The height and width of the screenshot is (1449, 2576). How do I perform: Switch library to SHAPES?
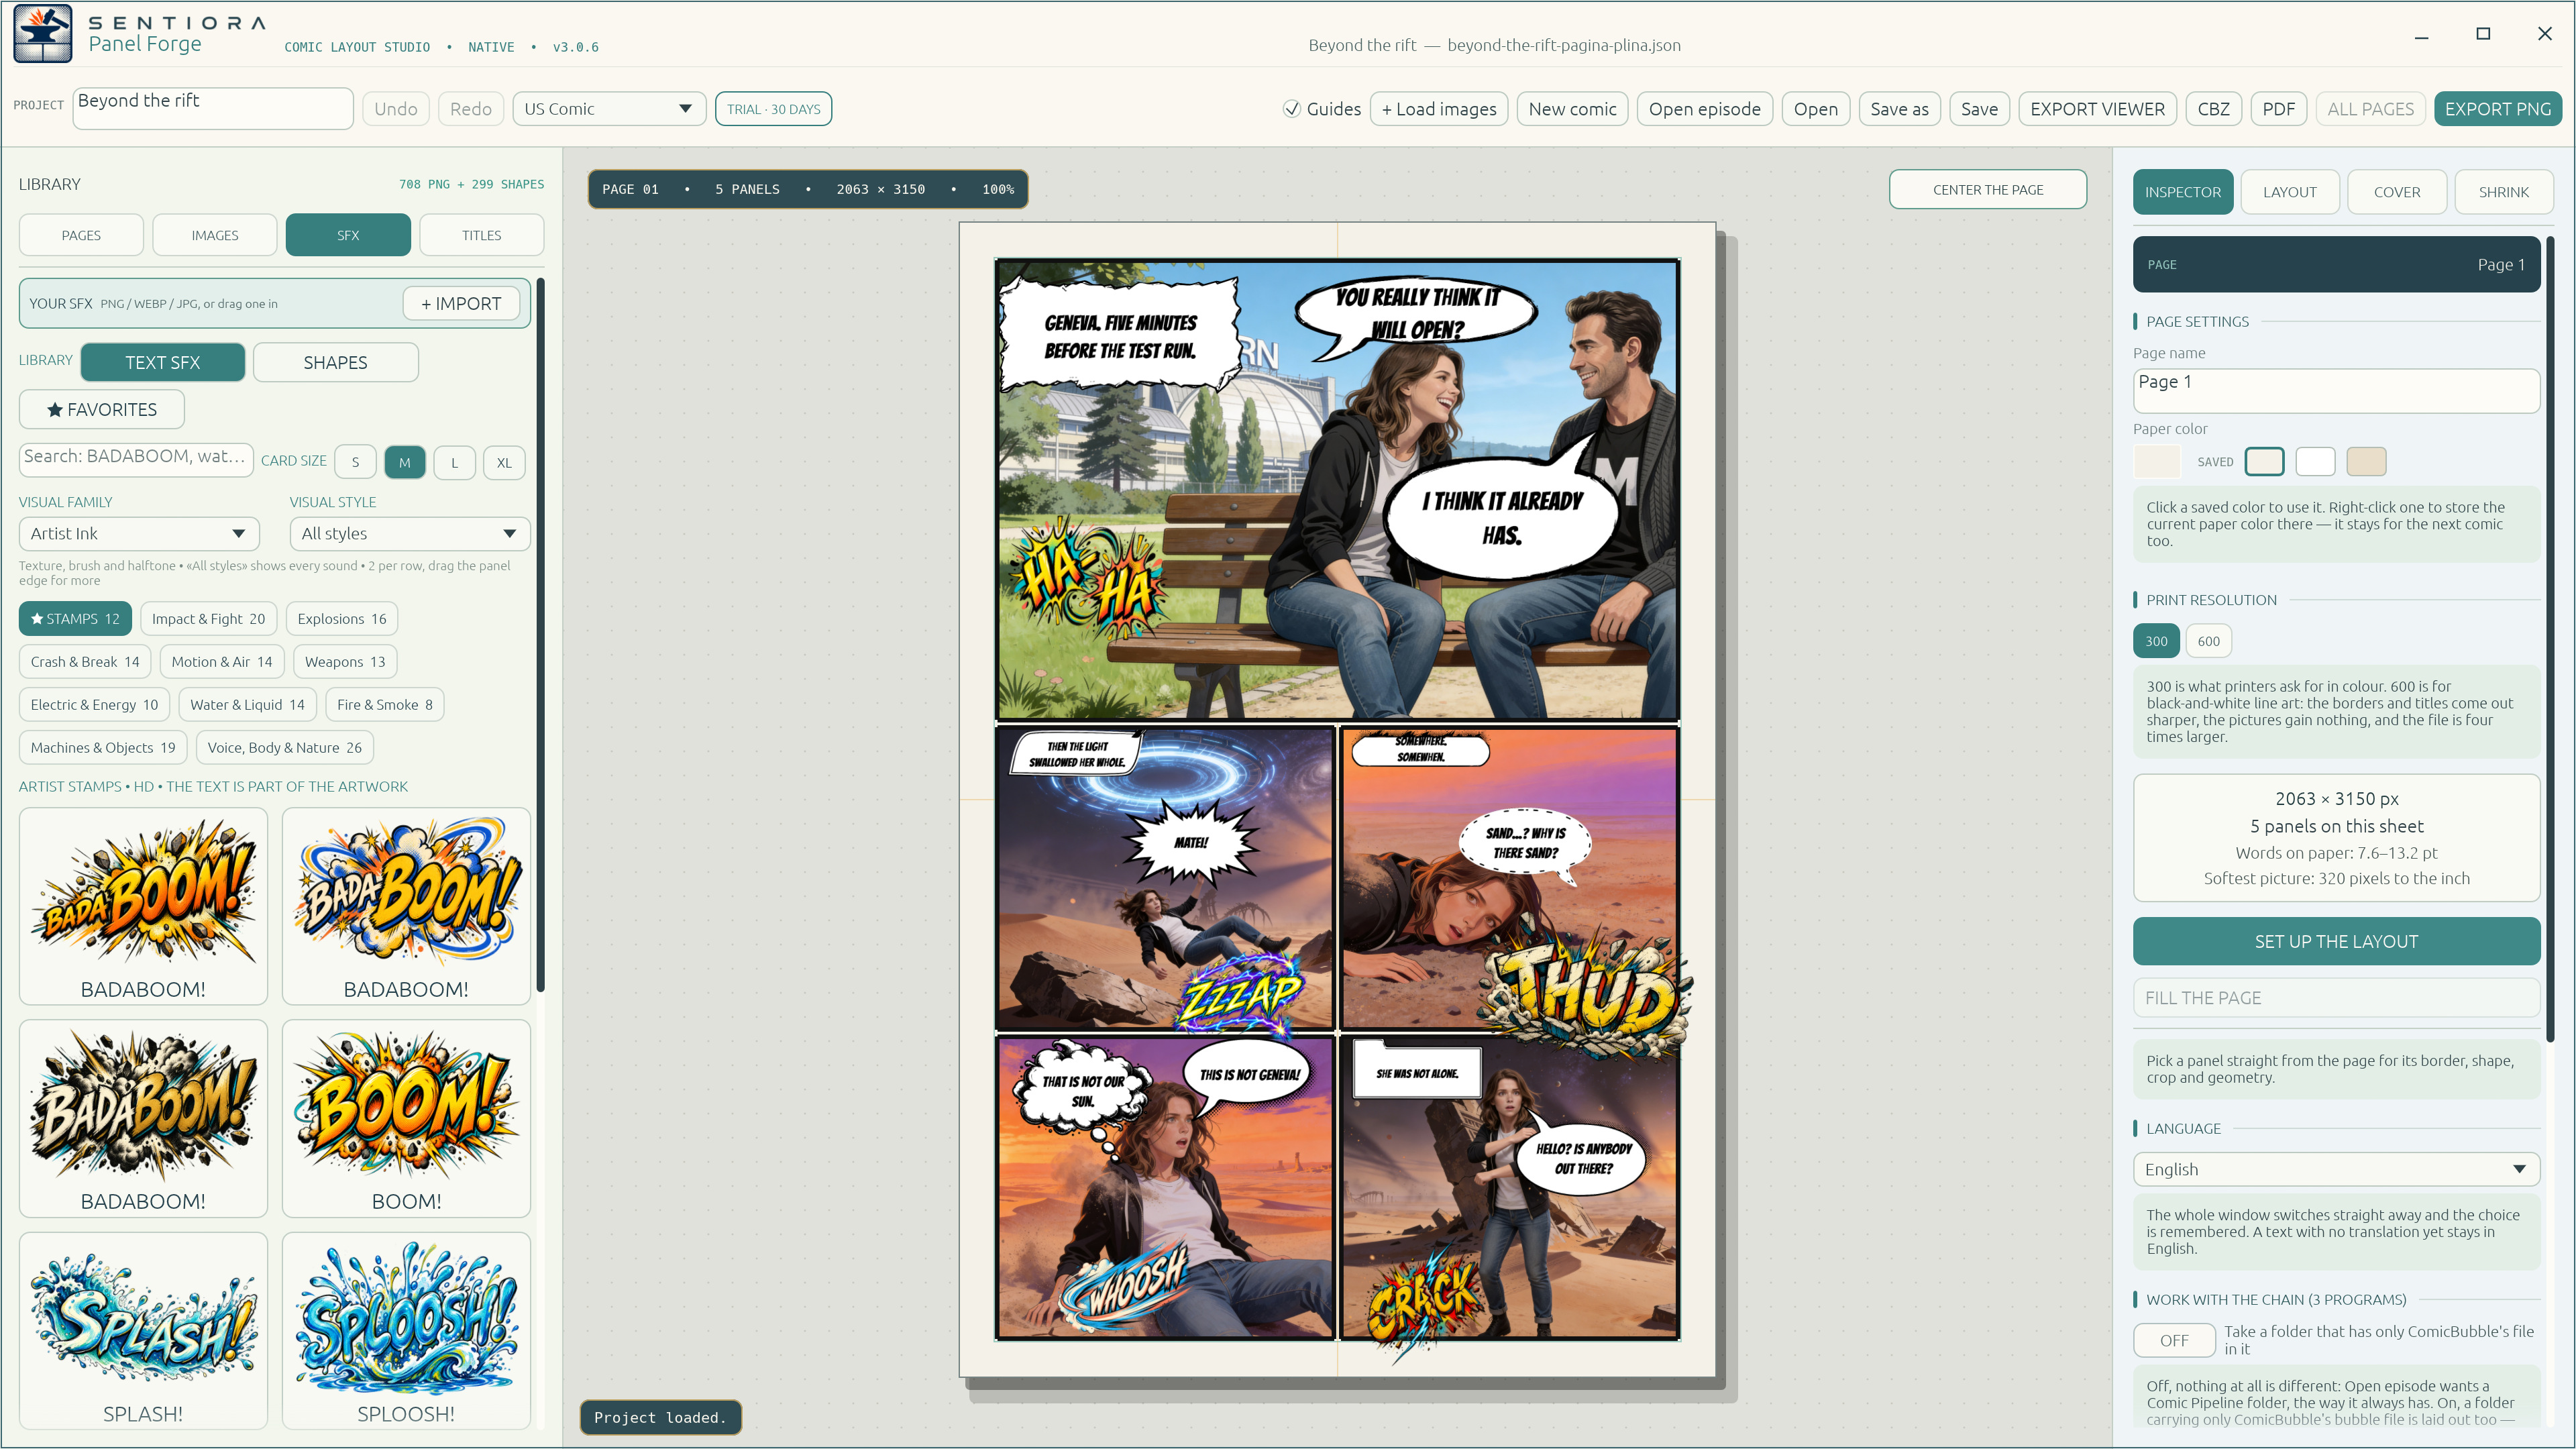(336, 362)
